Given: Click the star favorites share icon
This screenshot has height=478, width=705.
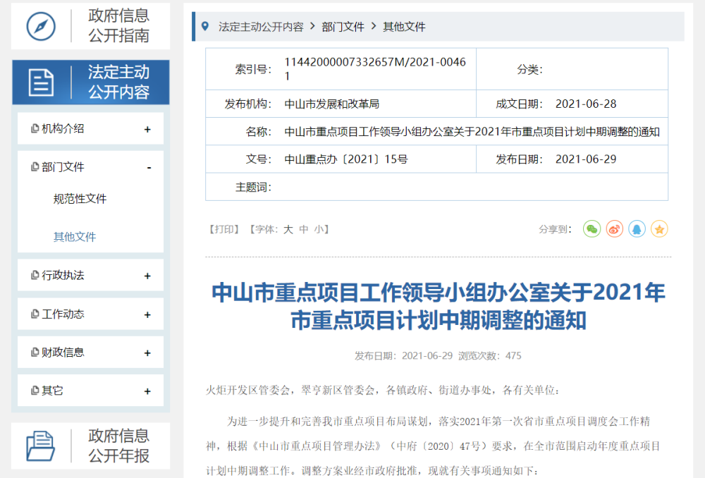Looking at the screenshot, I should [659, 229].
